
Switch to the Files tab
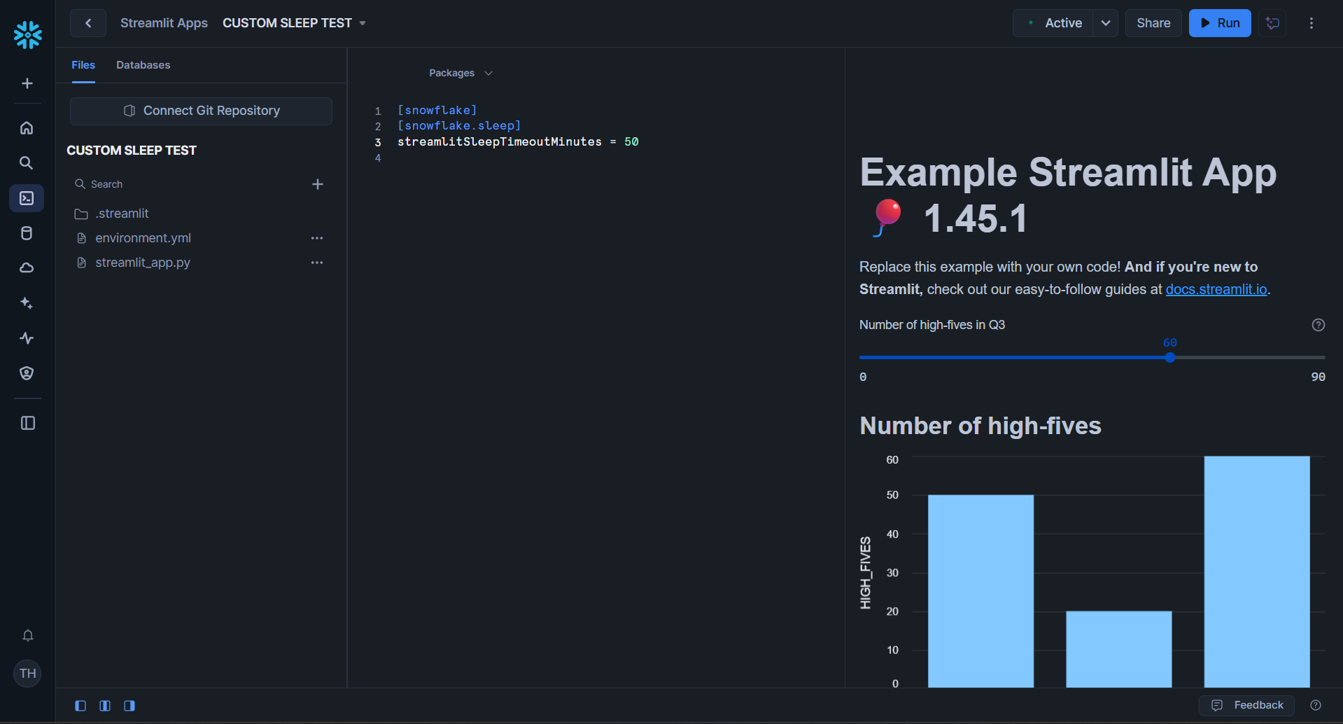(83, 65)
